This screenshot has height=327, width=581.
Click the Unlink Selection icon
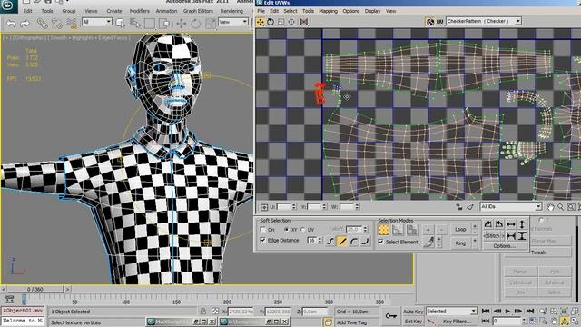[56, 24]
